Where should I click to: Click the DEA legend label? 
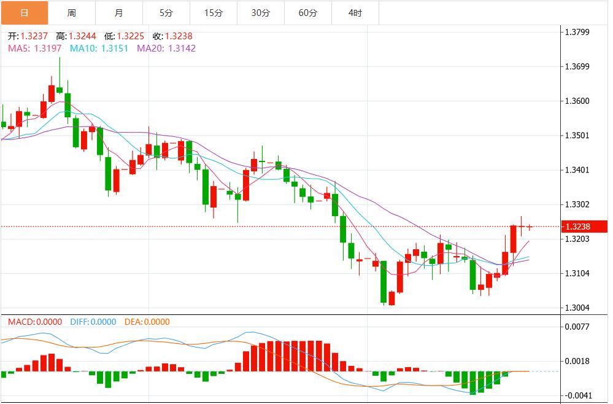point(147,322)
